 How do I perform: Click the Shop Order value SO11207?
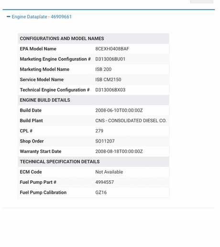[105, 141]
